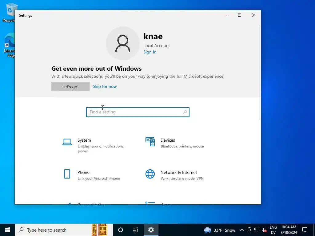Open the System category label
Image resolution: width=315 pixels, height=236 pixels.
84,140
